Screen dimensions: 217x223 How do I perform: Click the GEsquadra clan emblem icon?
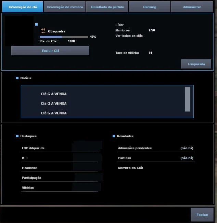[x=43, y=31]
